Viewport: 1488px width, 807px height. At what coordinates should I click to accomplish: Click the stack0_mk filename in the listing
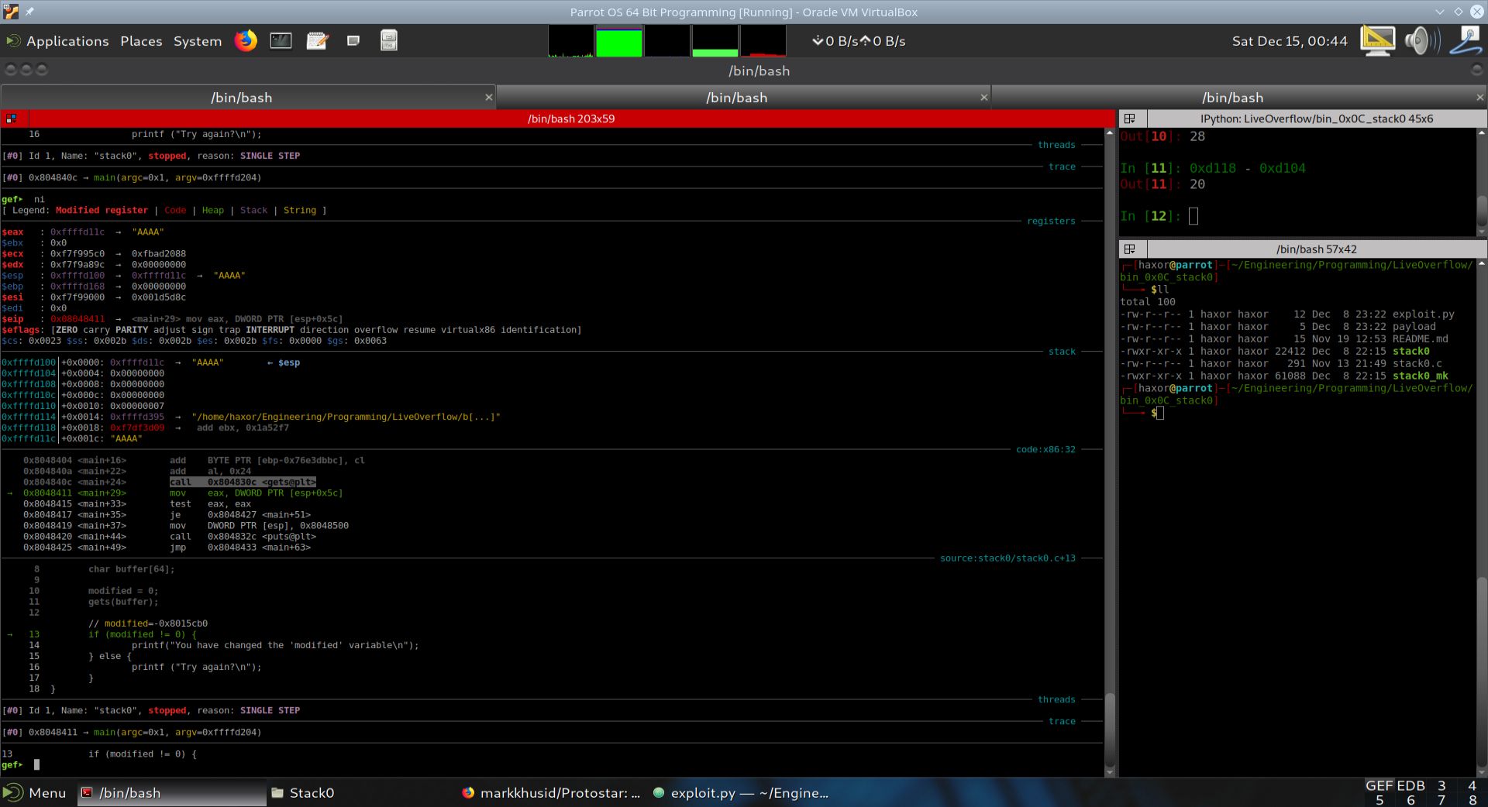[1420, 376]
